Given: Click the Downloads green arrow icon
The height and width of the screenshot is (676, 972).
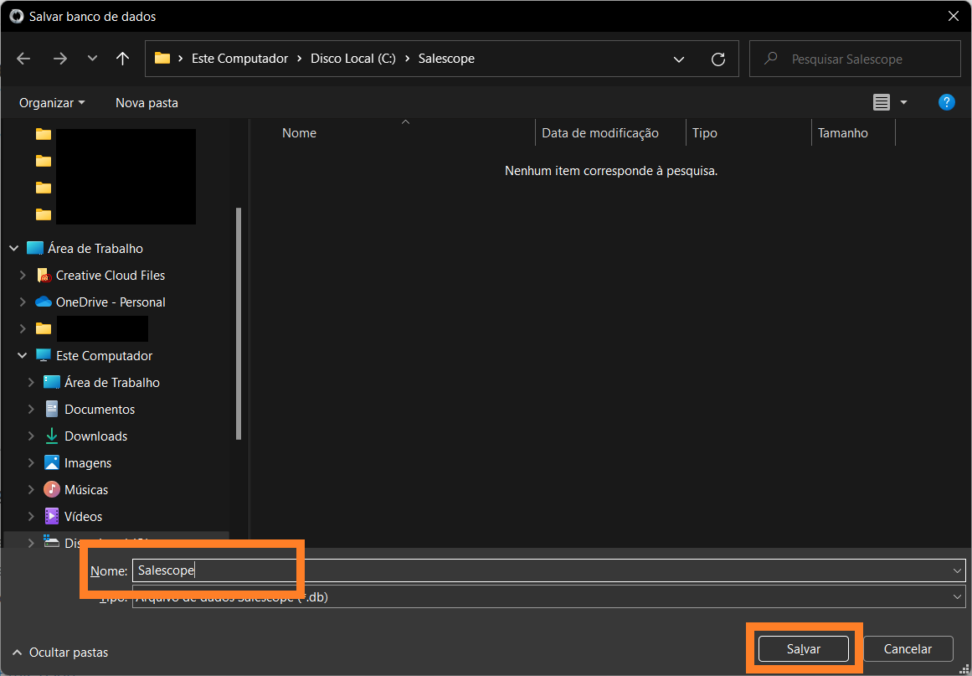Looking at the screenshot, I should (x=52, y=436).
